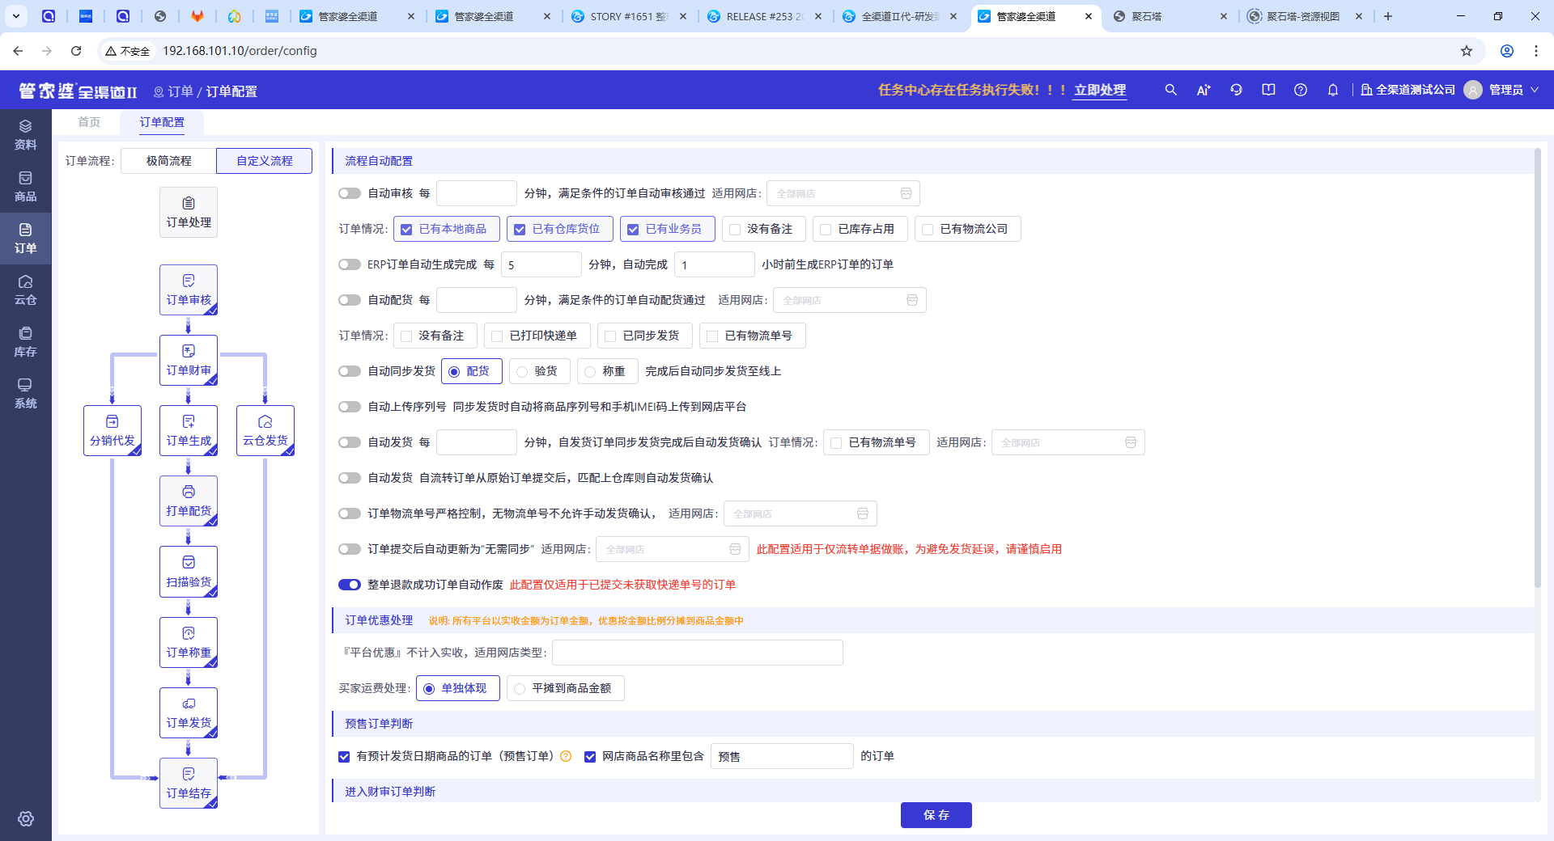Toggle ERP订单自动生成完成 switch
This screenshot has height=841, width=1554.
350,264
